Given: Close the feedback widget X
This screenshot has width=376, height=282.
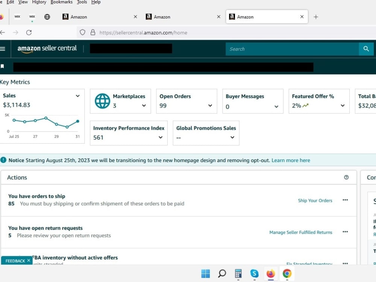Looking at the screenshot, I should pos(29,261).
